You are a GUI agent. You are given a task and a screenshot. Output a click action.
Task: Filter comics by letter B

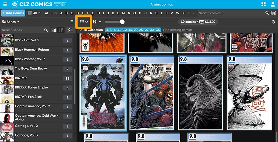[67, 13]
